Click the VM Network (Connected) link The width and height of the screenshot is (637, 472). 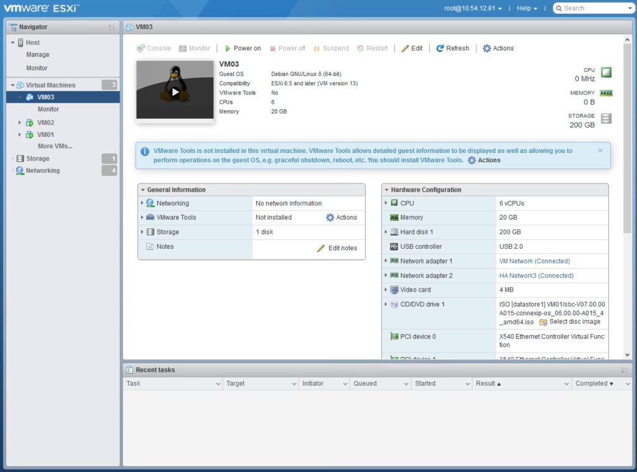(x=534, y=261)
